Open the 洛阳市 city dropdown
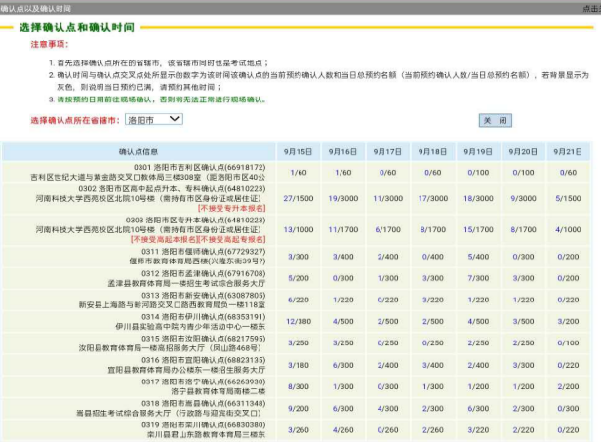The height and width of the screenshot is (442, 601). [153, 119]
